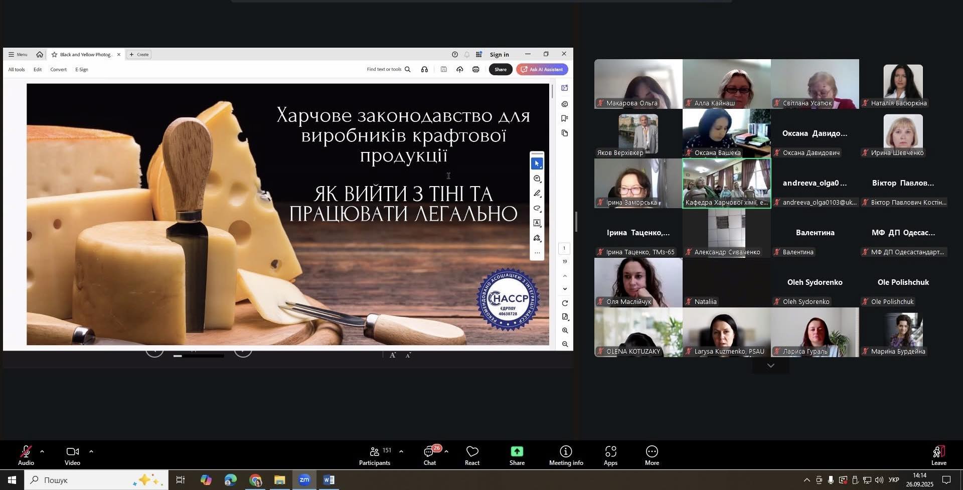Image resolution: width=963 pixels, height=490 pixels.
Task: Click the zoom in magnifier icon
Action: click(x=565, y=331)
